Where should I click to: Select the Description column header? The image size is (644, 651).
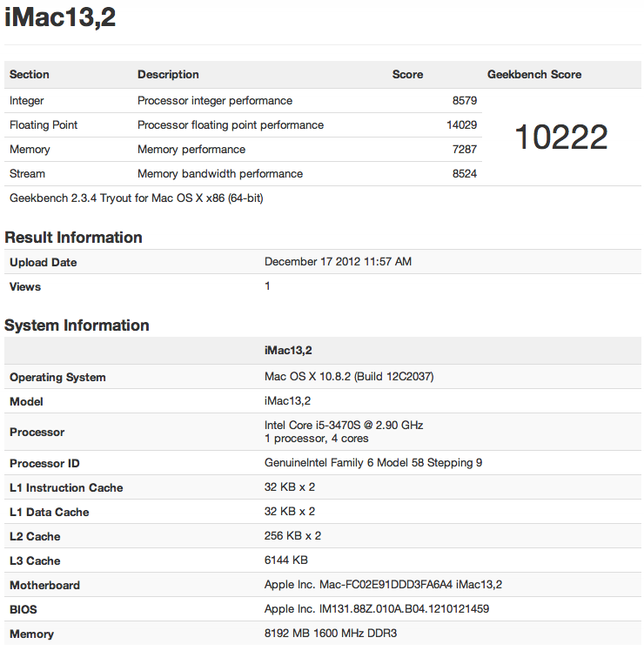point(168,74)
